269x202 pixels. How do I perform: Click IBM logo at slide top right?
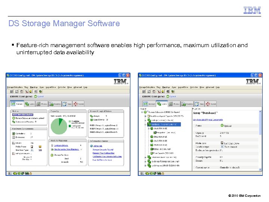click(x=252, y=10)
